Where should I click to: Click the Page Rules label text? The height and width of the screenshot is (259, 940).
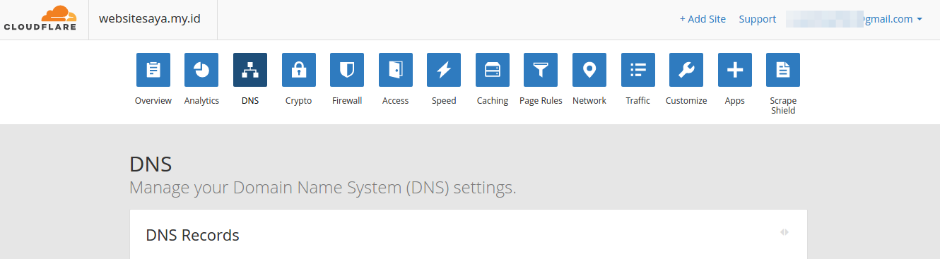pos(541,101)
